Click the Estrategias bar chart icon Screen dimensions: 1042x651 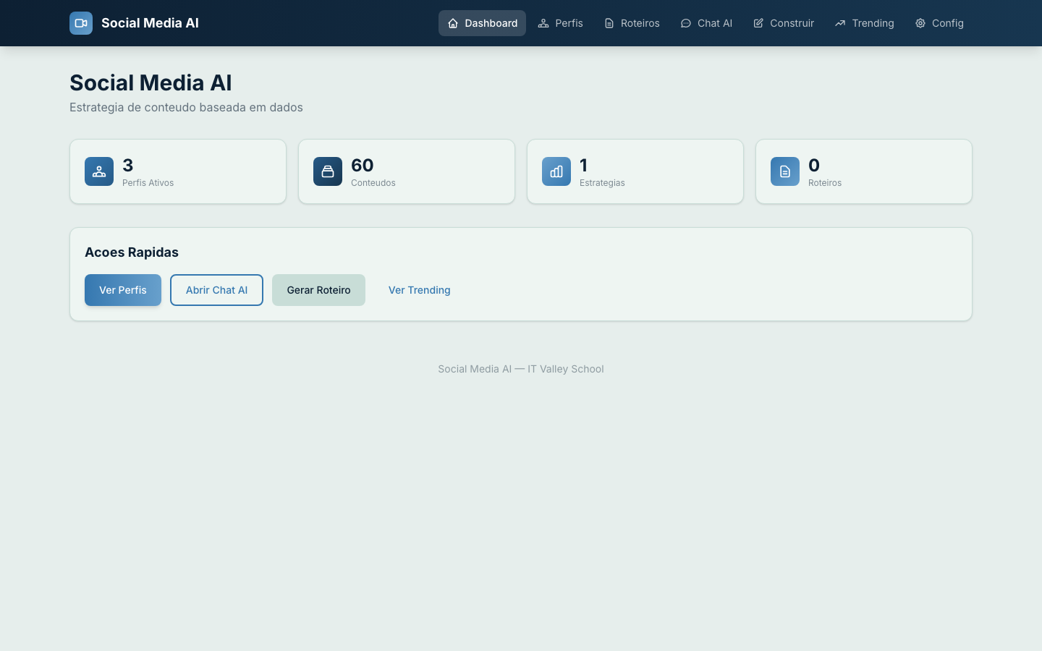point(556,171)
